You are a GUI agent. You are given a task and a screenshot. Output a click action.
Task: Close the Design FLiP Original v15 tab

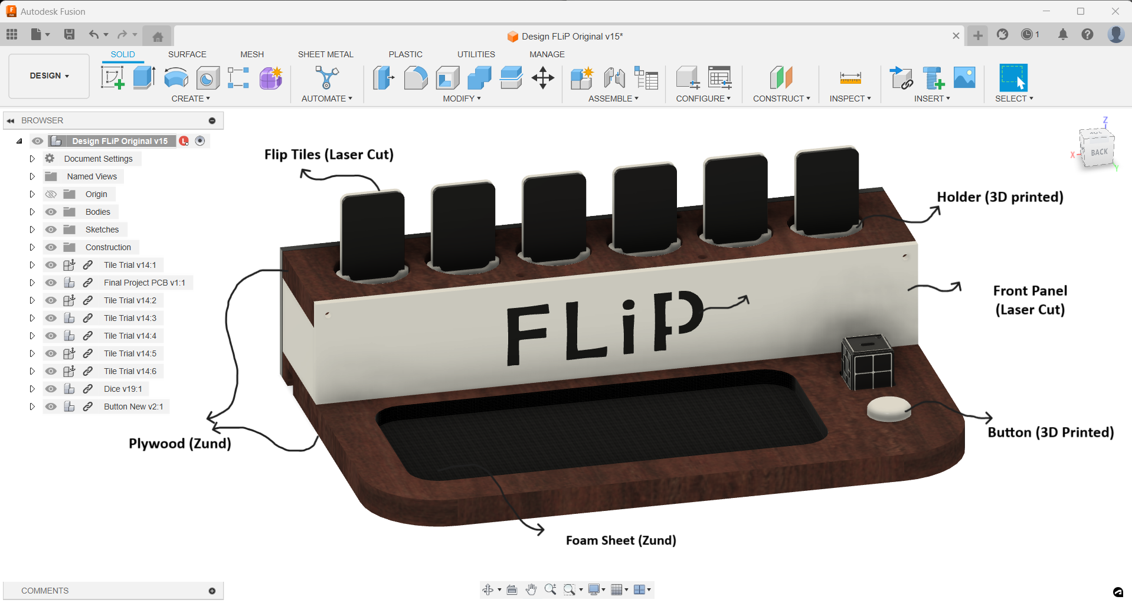[x=956, y=36]
